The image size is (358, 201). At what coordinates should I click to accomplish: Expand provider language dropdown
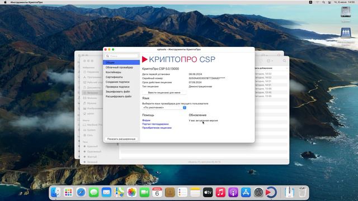pos(164,108)
